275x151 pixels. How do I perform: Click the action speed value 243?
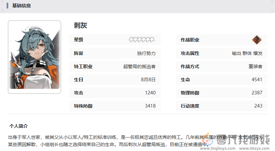point(258,106)
